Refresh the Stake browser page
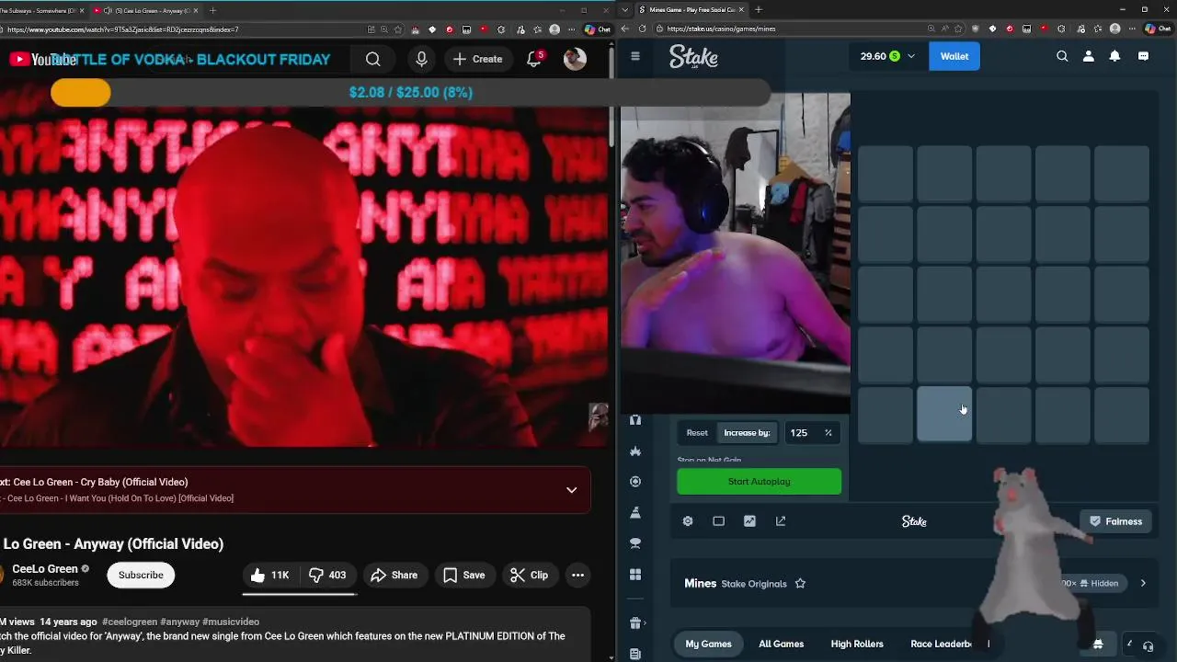 tap(643, 29)
